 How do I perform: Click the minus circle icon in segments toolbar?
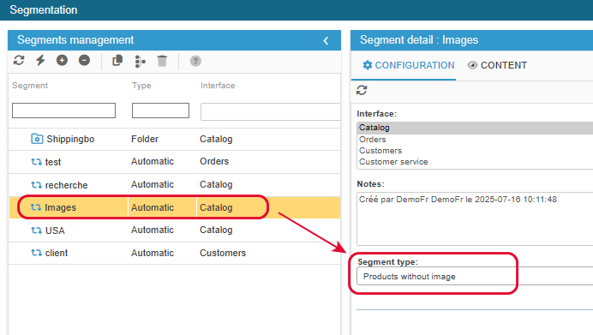pyautogui.click(x=84, y=60)
